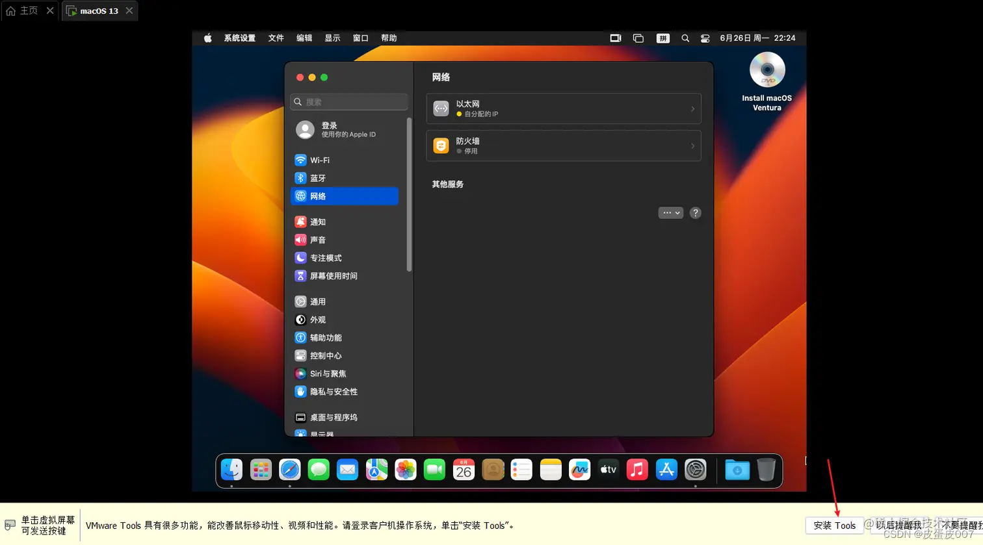The height and width of the screenshot is (545, 983).
Task: Open Freeform app in the Dock
Action: click(x=579, y=470)
